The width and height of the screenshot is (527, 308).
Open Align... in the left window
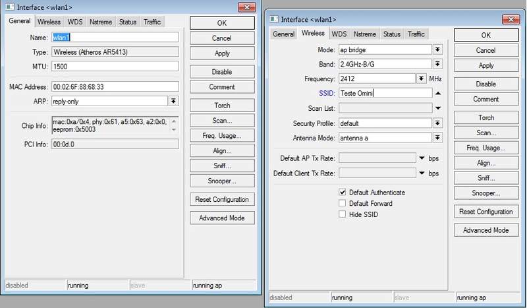pyautogui.click(x=222, y=151)
